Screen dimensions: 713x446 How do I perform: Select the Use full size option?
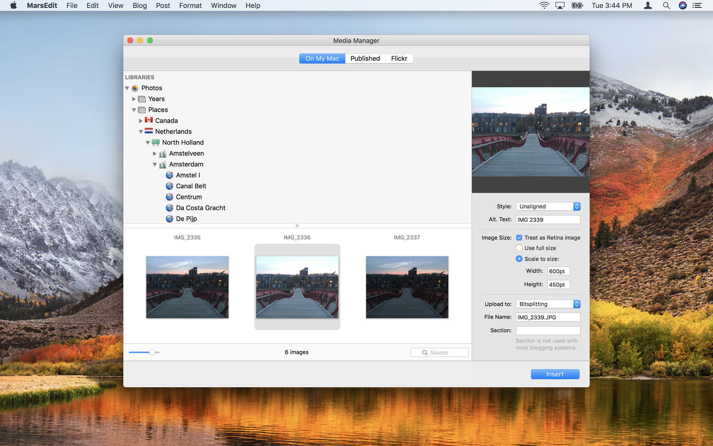click(519, 248)
